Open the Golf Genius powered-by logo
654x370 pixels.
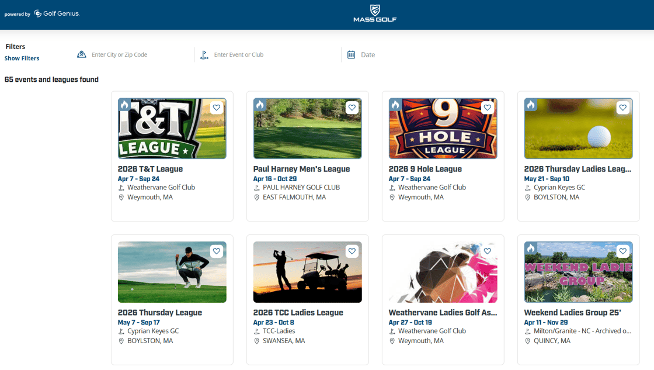coord(56,14)
